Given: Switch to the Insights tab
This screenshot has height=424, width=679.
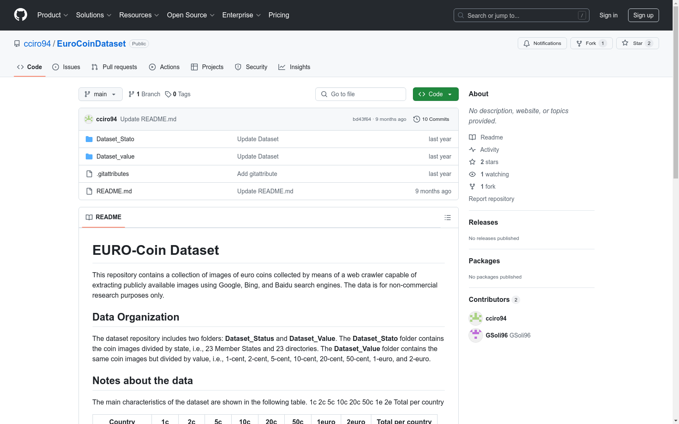Looking at the screenshot, I should point(294,67).
